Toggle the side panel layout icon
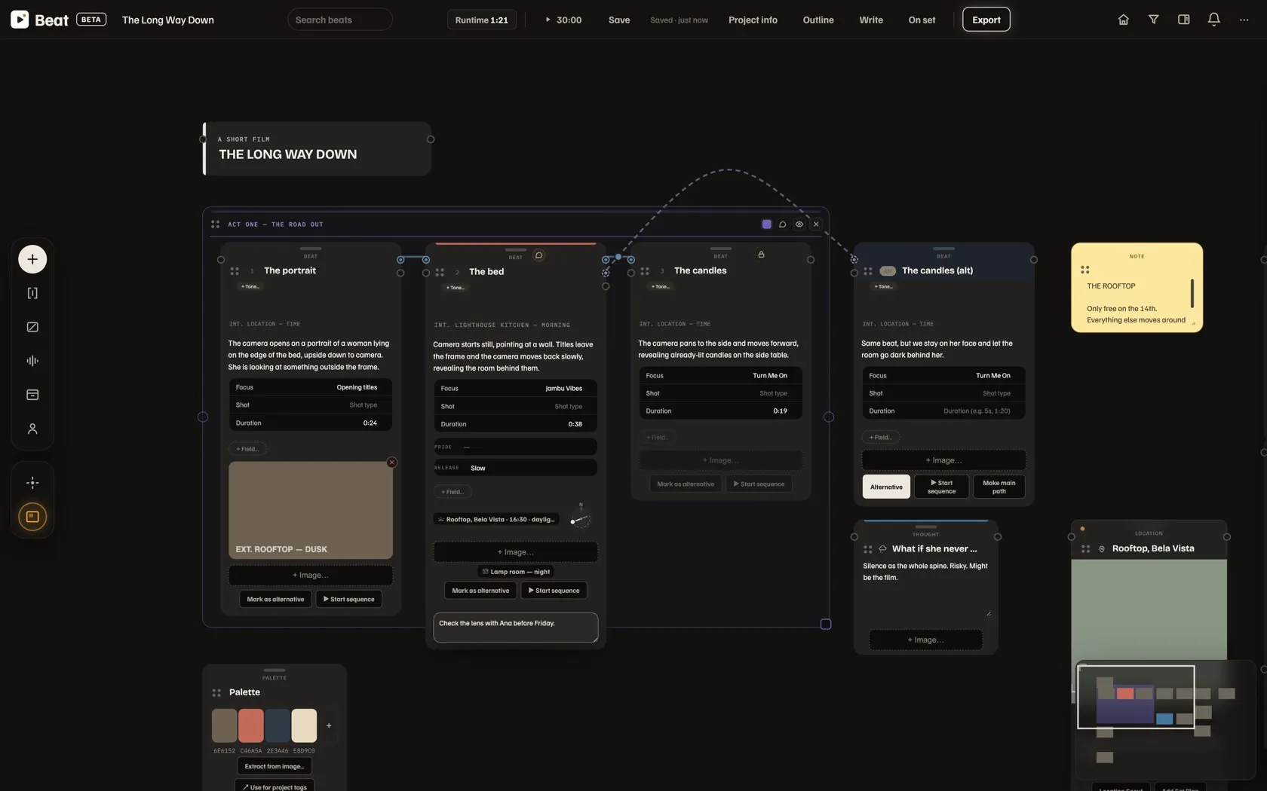1267x791 pixels. (1183, 20)
